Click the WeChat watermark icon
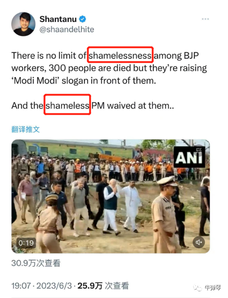Image resolution: width=228 pixels, height=298 pixels. (x=198, y=288)
